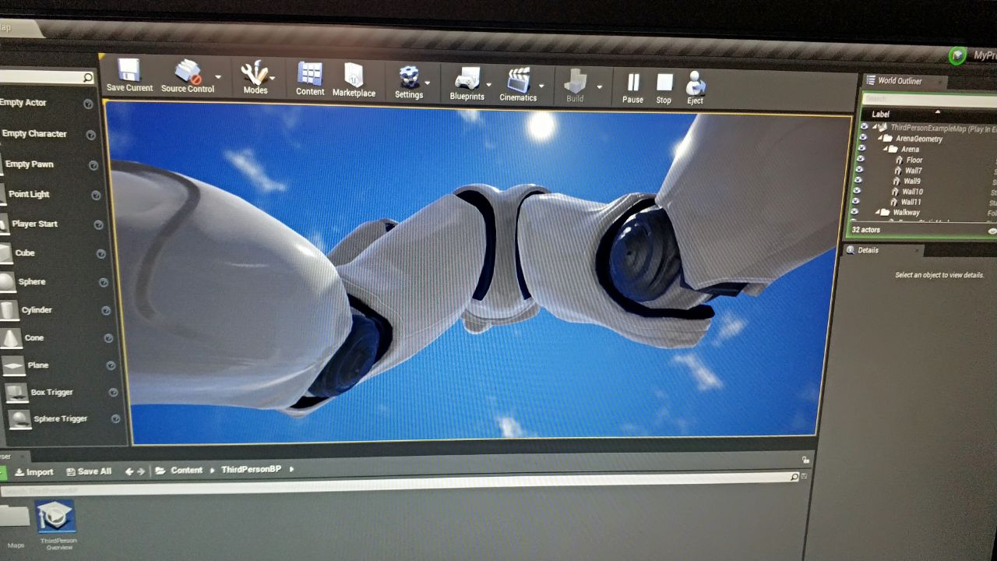
Task: Click the World Outliner search field
Action: [x=928, y=99]
